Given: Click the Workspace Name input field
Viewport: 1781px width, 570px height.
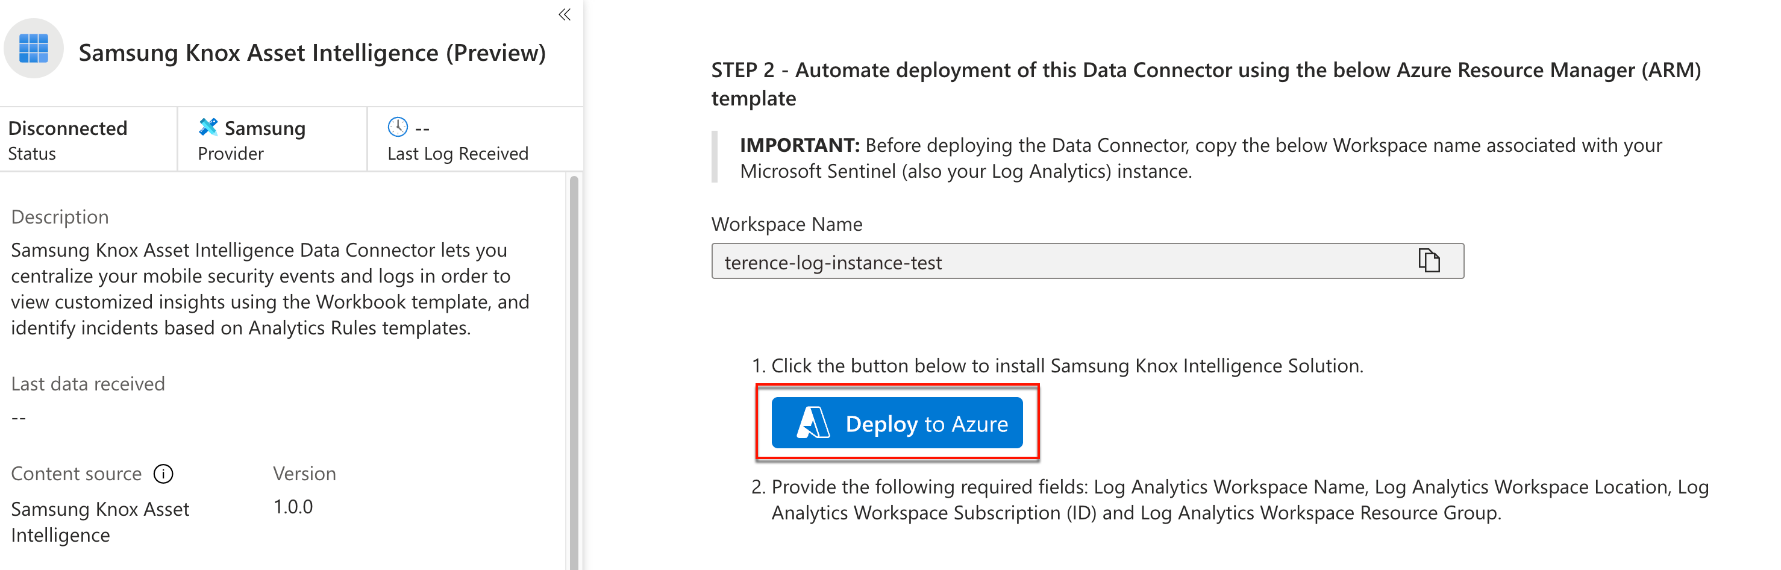Looking at the screenshot, I should click(1037, 262).
